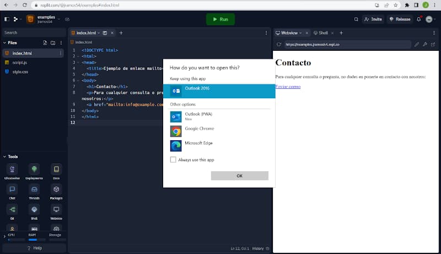
Task: Click the workspace status icon next to examples
Action: pyautogui.click(x=67, y=19)
